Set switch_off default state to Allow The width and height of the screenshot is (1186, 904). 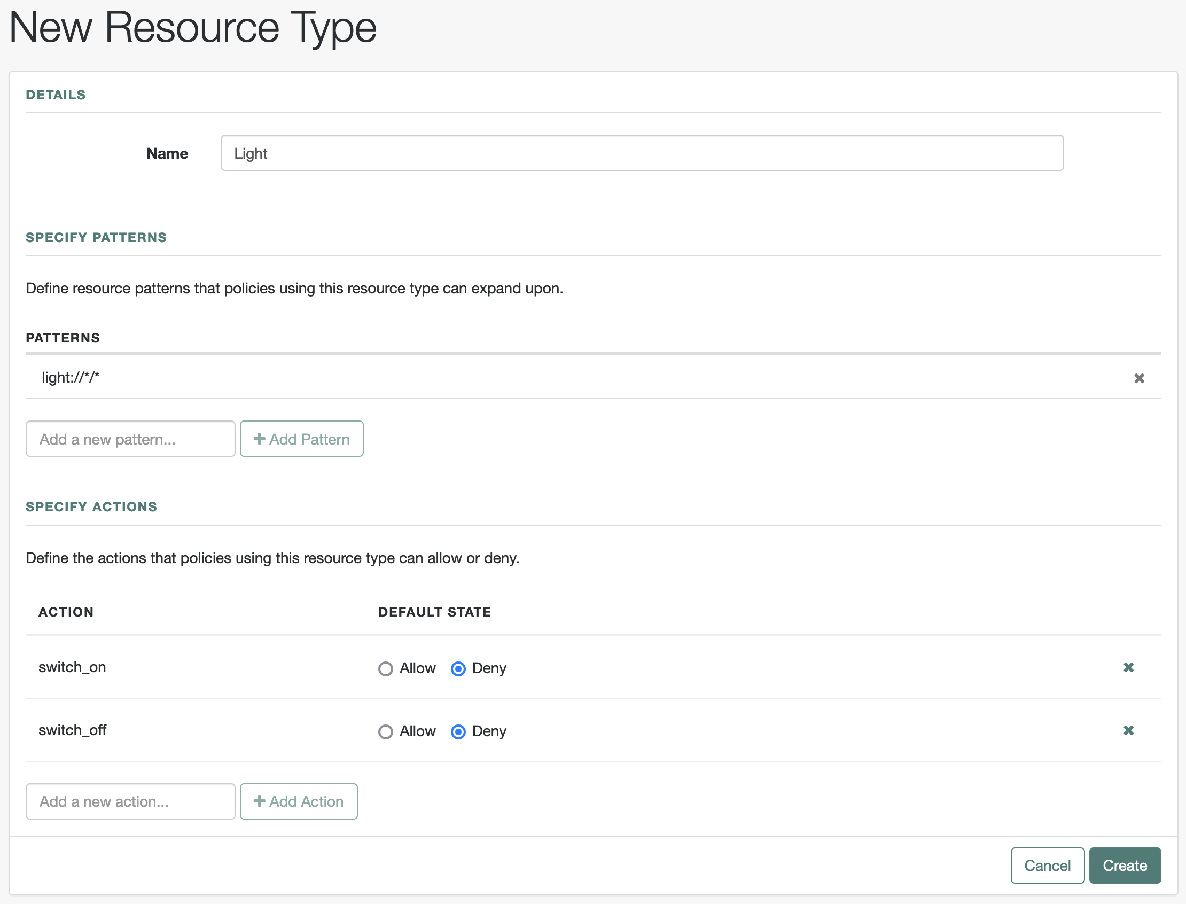(385, 731)
